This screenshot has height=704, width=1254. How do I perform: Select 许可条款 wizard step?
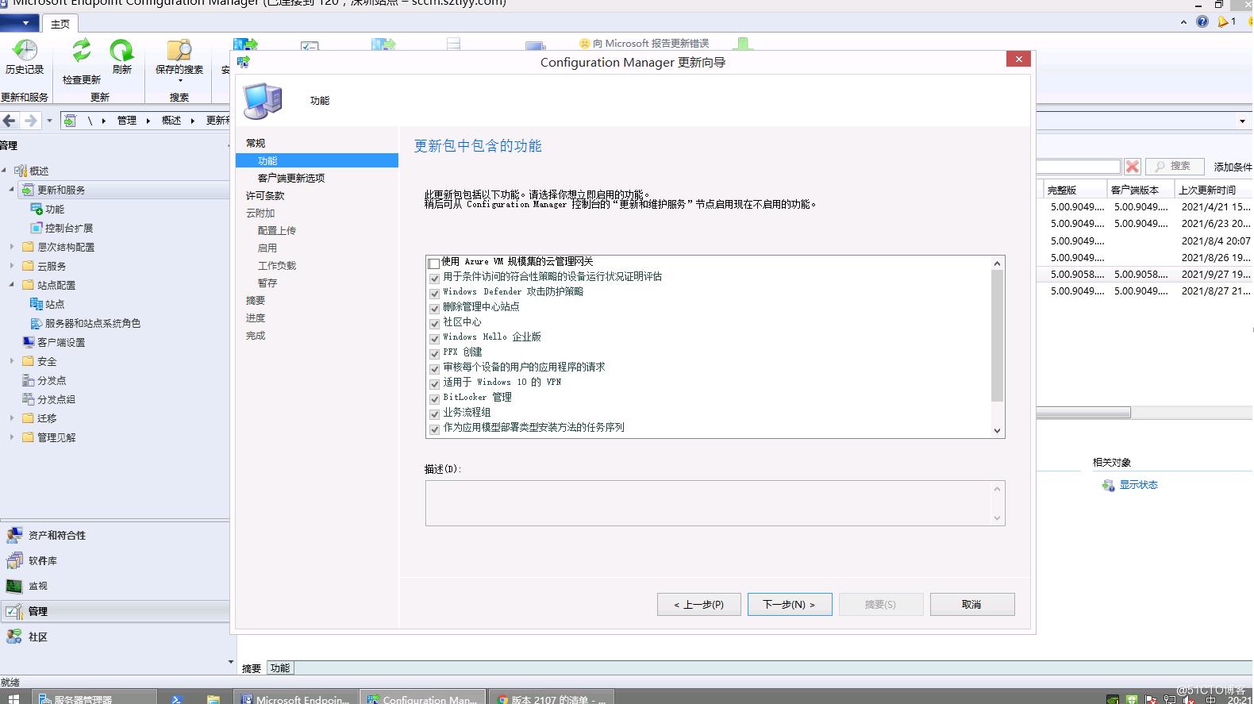coord(265,195)
